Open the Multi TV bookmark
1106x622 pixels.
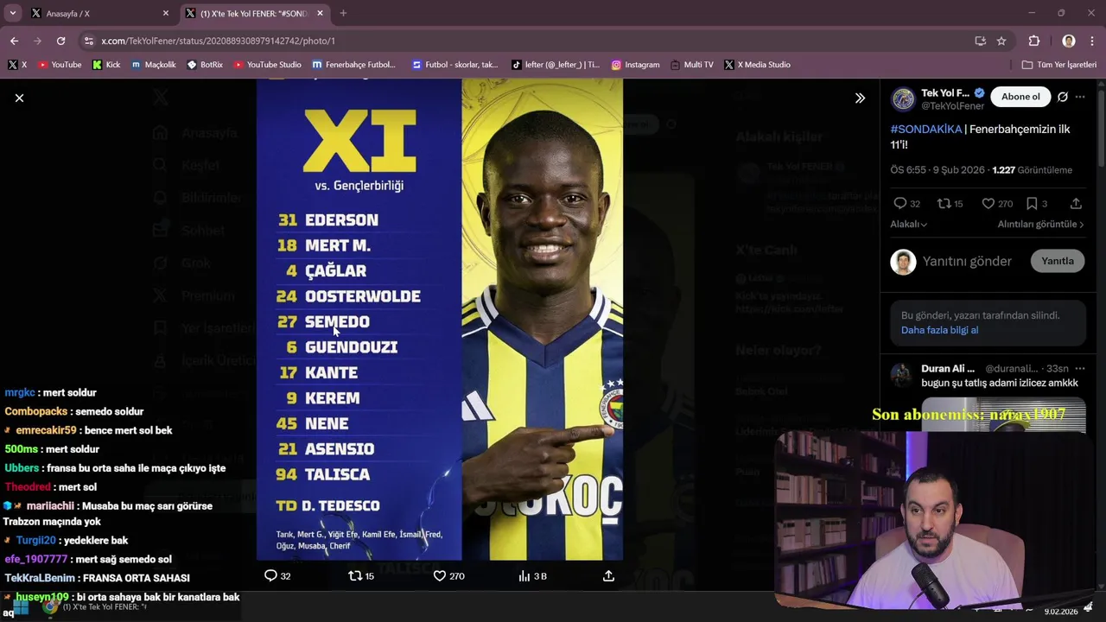691,65
